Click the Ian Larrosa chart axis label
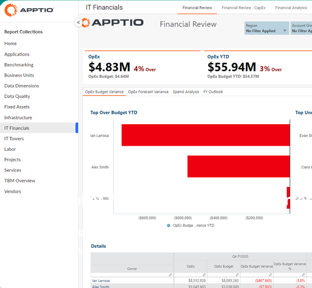The height and width of the screenshot is (288, 312). click(99, 136)
